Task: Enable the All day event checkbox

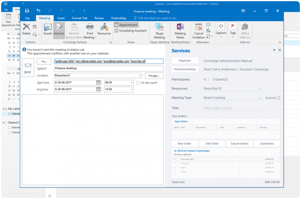Action: 138,83
